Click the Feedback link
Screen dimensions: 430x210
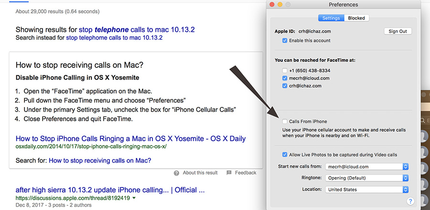pyautogui.click(x=246, y=173)
